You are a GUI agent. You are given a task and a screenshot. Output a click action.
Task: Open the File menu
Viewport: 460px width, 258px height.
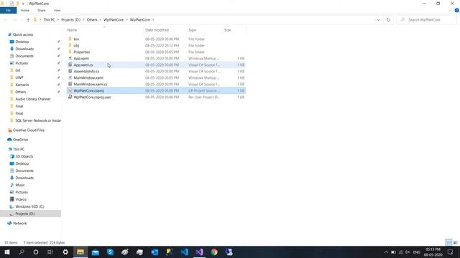coord(8,10)
